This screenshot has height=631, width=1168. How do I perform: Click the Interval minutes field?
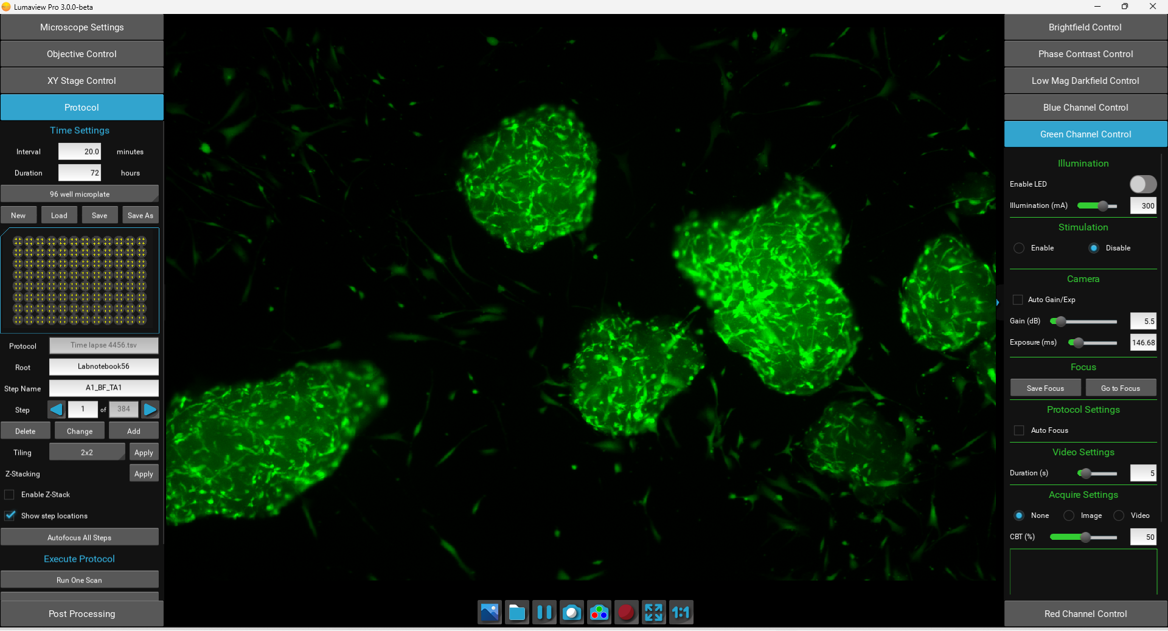80,151
